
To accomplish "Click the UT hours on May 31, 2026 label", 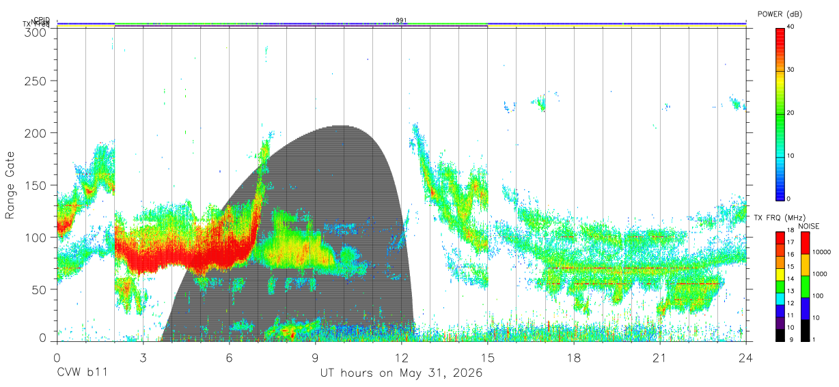I will tap(402, 373).
